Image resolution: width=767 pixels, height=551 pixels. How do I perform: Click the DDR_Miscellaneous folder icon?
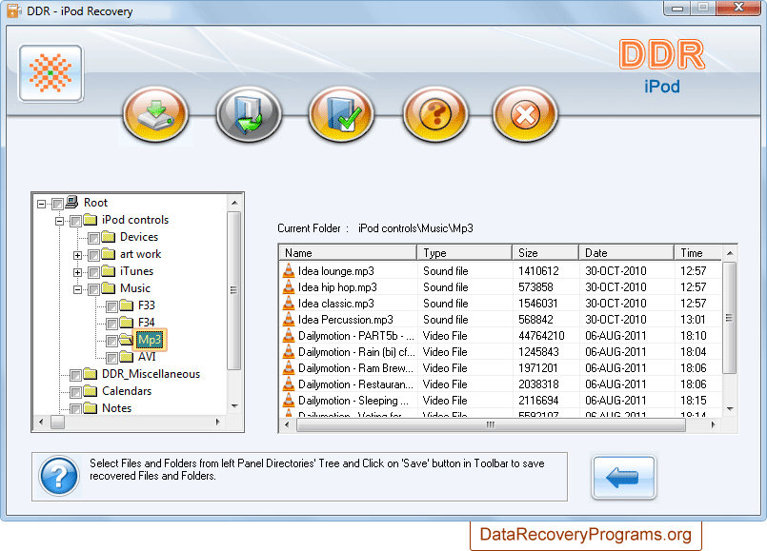90,374
